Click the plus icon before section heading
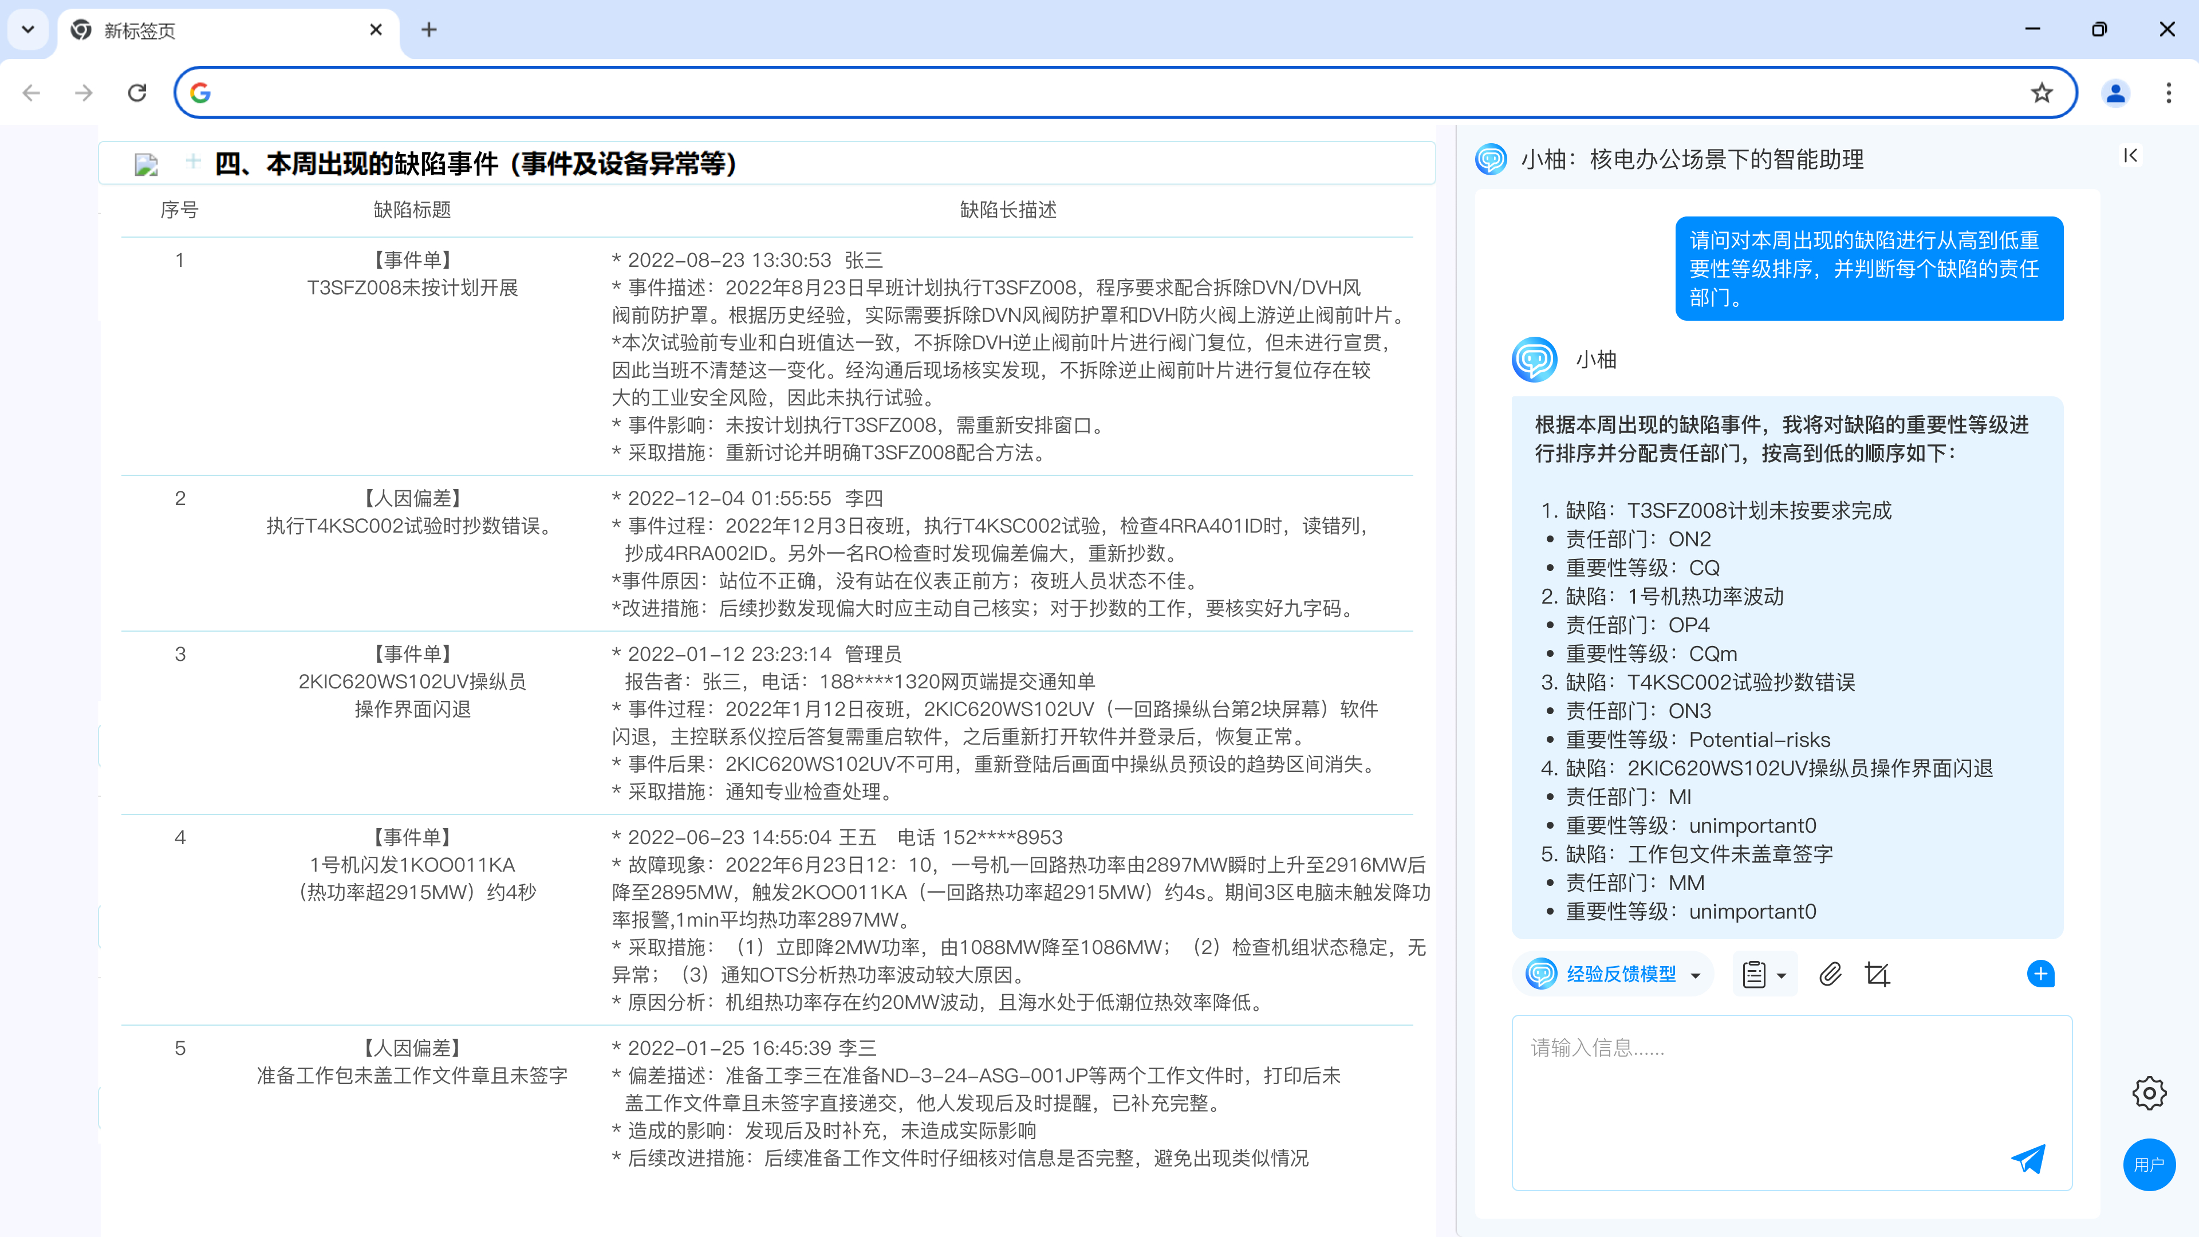The width and height of the screenshot is (2199, 1237). (193, 160)
